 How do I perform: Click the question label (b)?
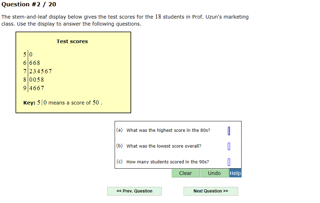point(119,146)
